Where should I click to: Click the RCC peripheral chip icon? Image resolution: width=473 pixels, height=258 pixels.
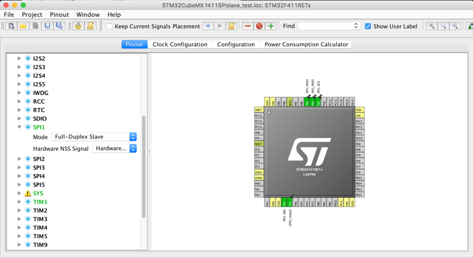coord(28,101)
